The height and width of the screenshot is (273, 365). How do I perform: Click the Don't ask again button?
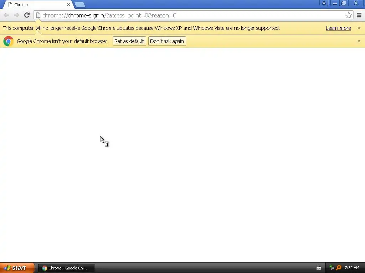tap(167, 41)
